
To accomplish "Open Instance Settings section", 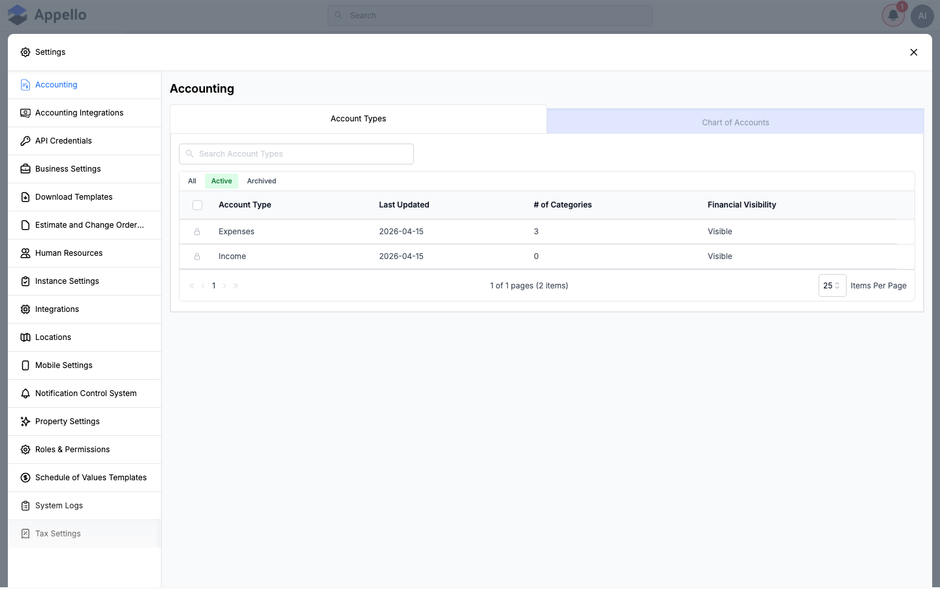I will 84,281.
